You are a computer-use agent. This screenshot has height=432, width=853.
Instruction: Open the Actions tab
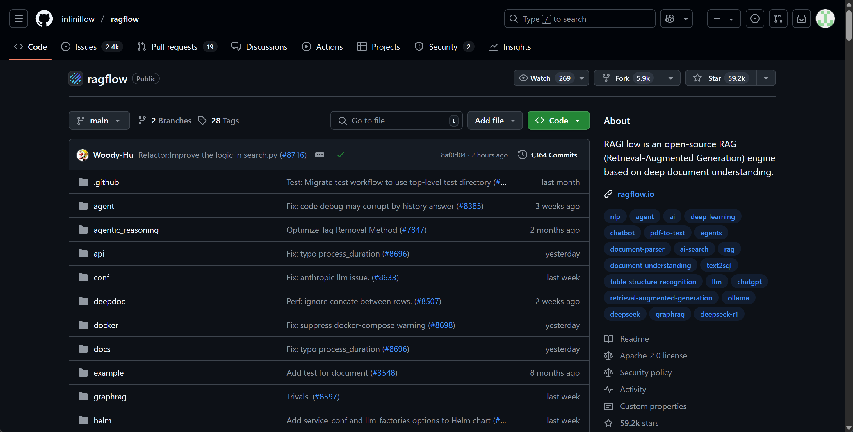pos(322,47)
